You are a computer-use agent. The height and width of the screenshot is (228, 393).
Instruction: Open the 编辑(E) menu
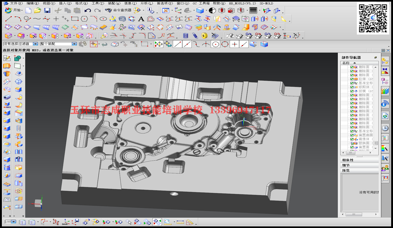[33, 3]
